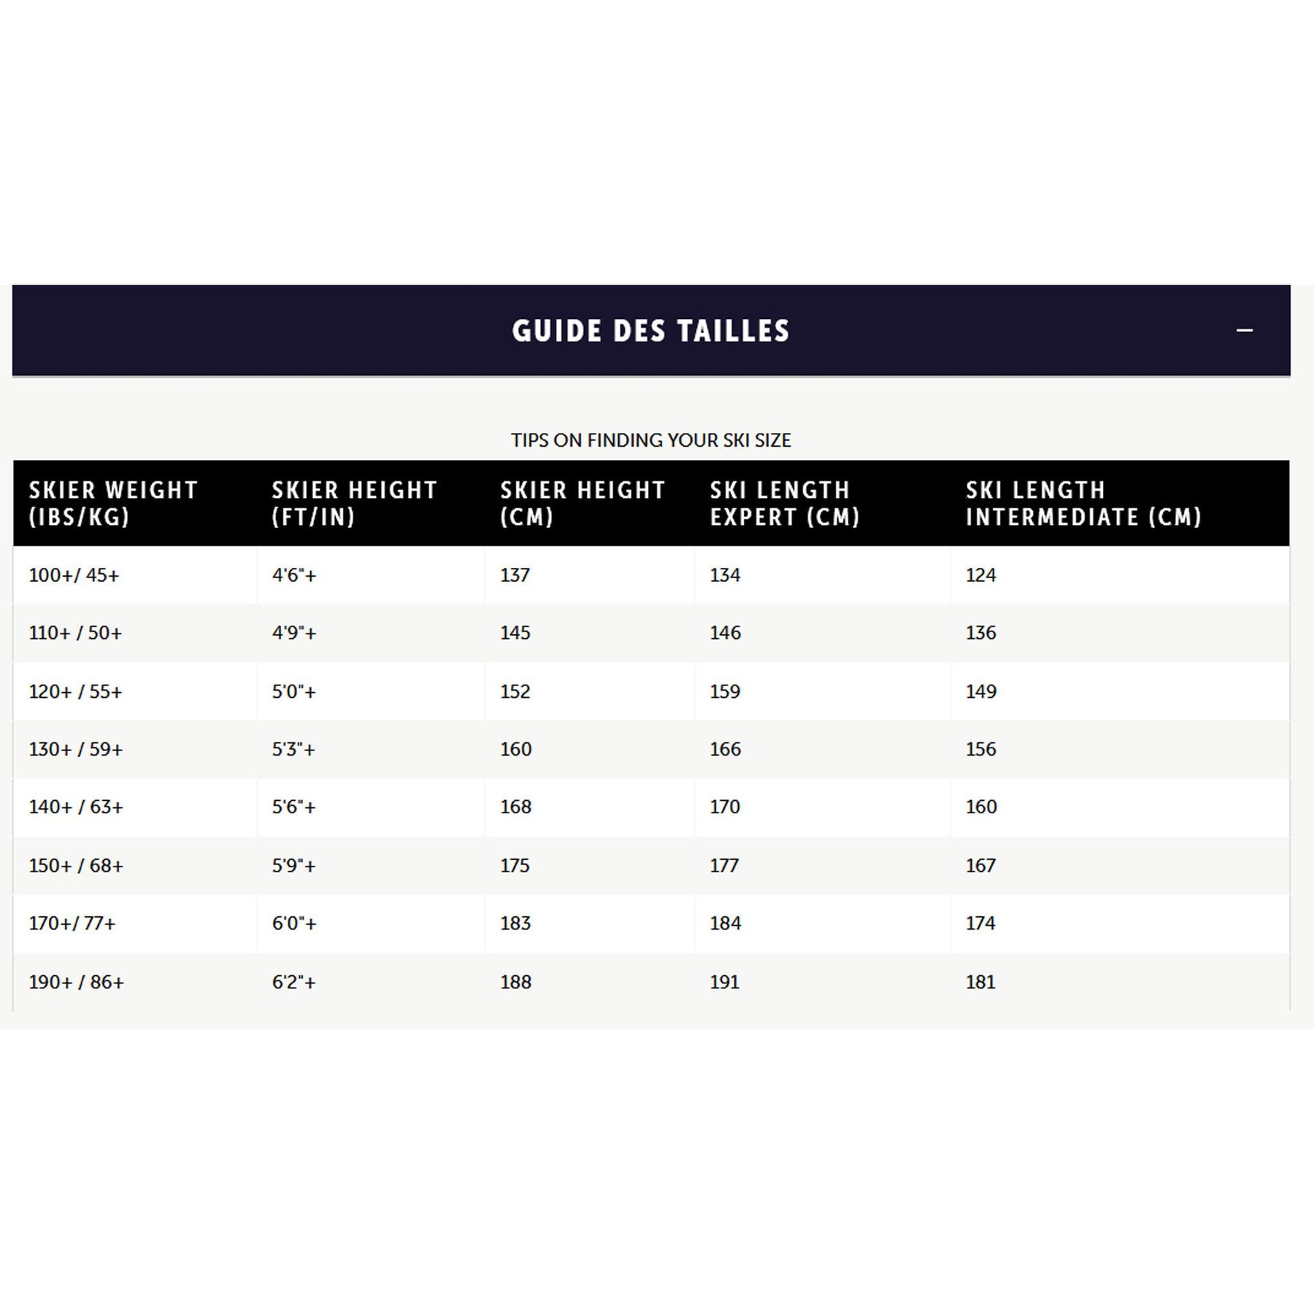Click the Tips on Finding Your Ski Size text
The image size is (1314, 1314).
point(651,440)
